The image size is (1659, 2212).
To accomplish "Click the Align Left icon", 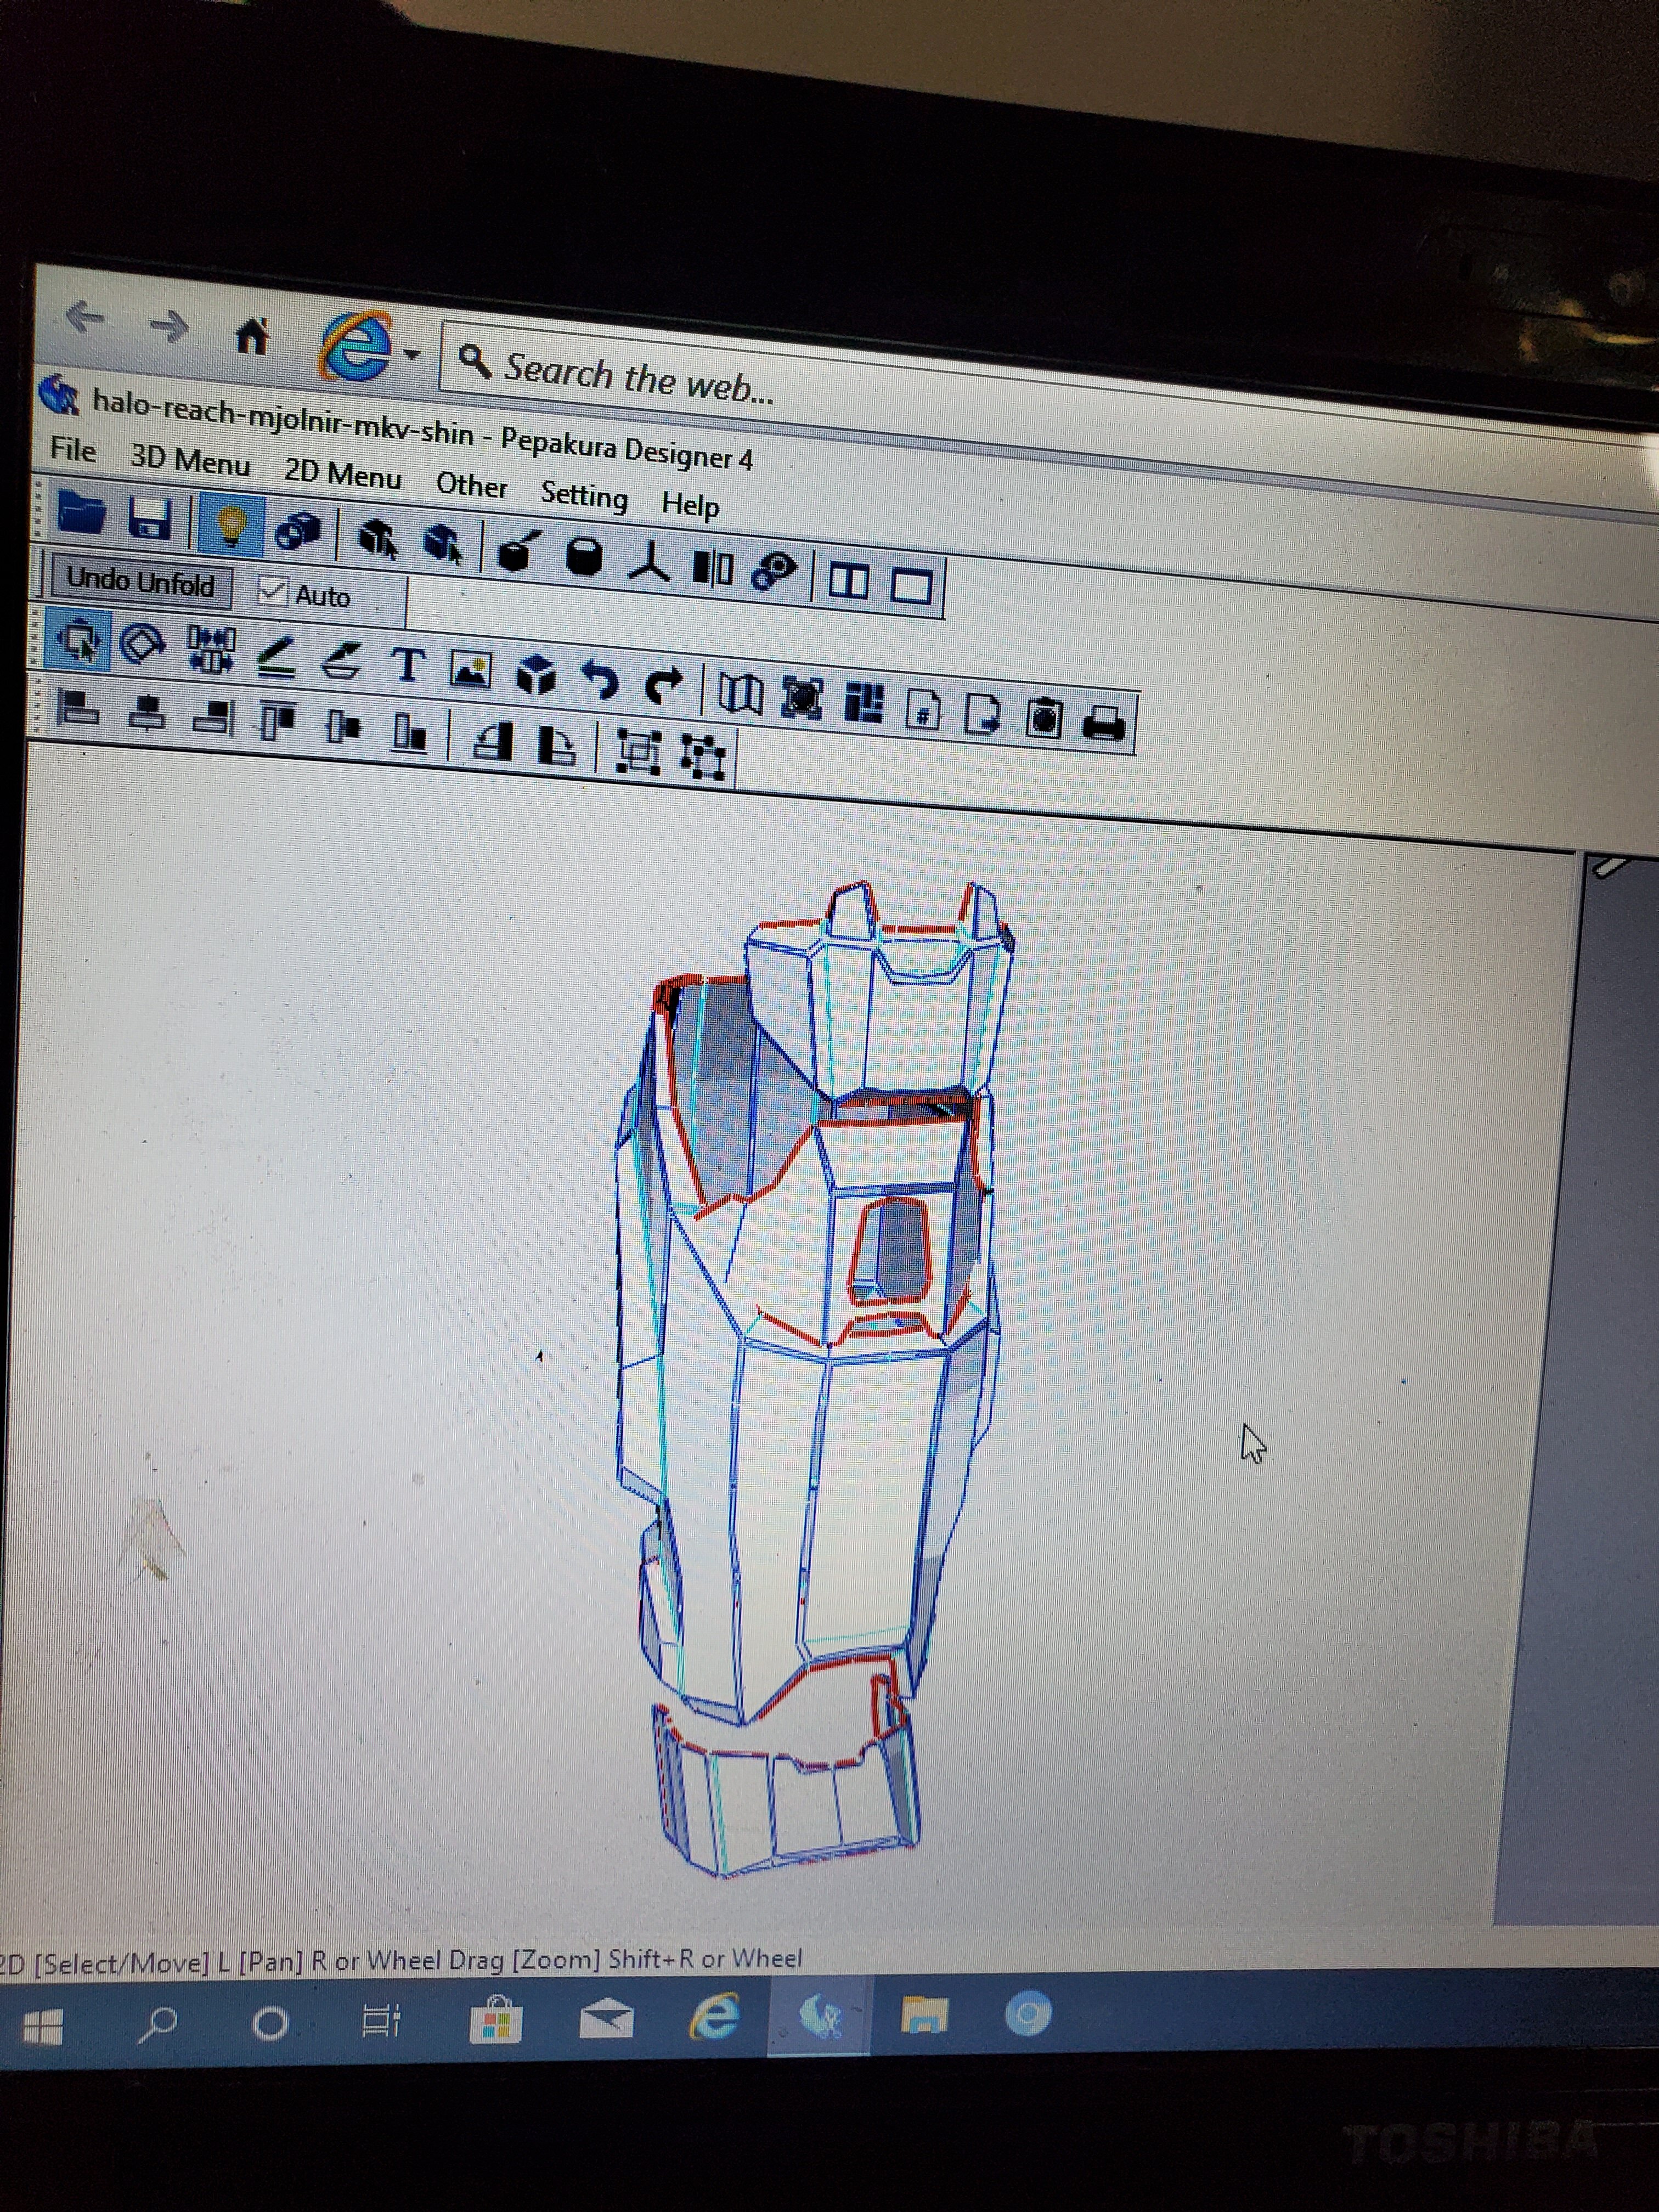I will tap(79, 709).
